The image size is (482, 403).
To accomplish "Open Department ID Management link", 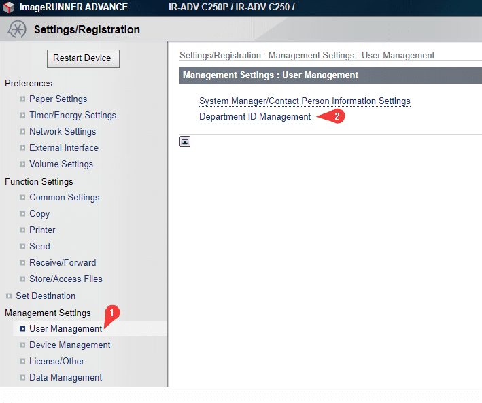I will click(255, 117).
